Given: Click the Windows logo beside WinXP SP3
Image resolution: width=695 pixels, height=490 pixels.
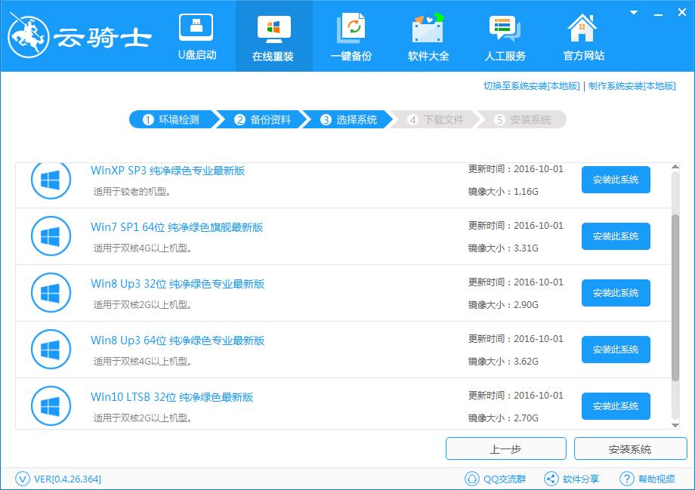Looking at the screenshot, I should coord(51,180).
